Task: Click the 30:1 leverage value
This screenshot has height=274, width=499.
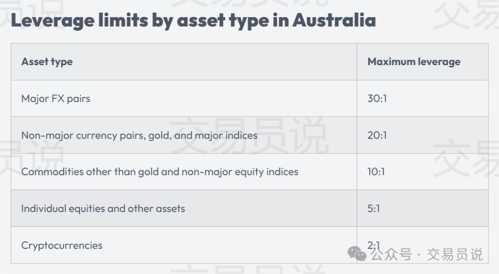Action: point(377,98)
